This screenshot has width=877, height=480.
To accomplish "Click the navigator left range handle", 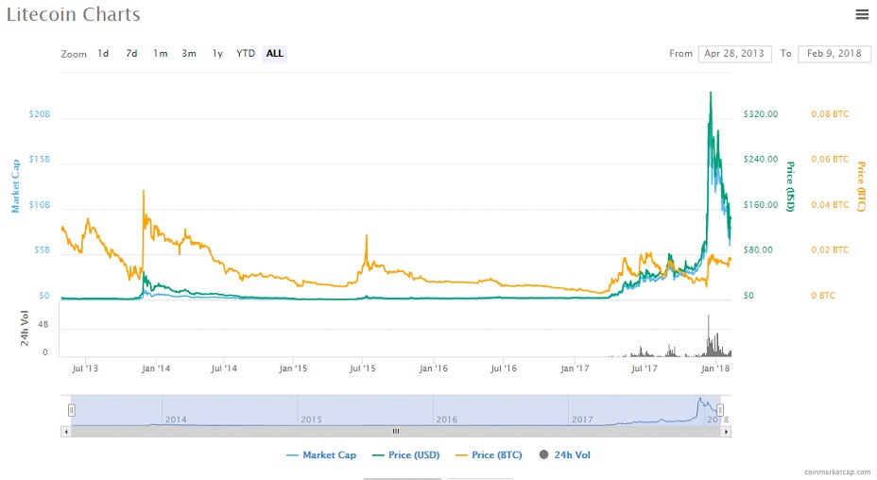I will point(72,410).
